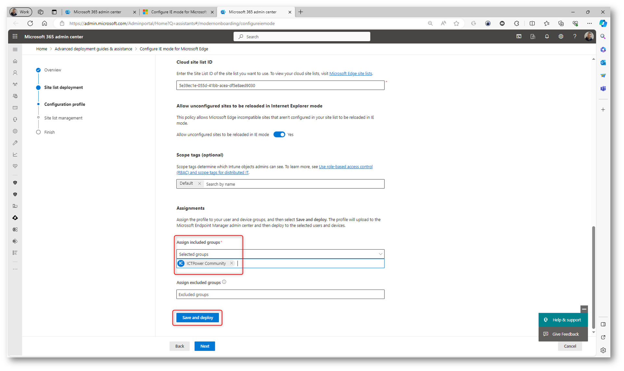Switch to Configure IE mode browser tab

pos(179,12)
